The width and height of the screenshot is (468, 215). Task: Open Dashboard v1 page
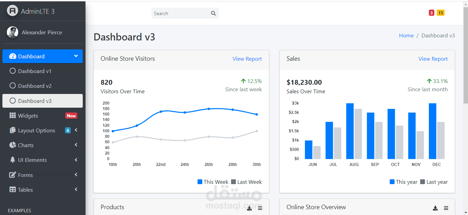pyautogui.click(x=43, y=71)
